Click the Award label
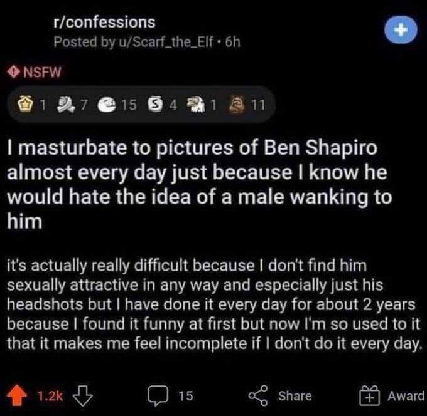 coord(406,395)
